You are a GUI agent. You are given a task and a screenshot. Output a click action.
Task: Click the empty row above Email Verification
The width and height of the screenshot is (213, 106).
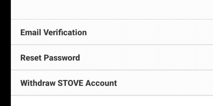click(x=112, y=9)
